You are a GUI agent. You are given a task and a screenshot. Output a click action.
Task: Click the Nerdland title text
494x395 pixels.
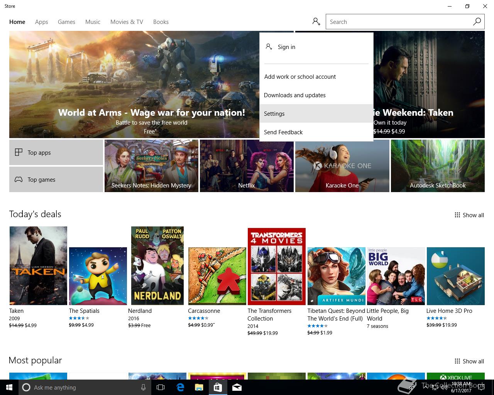click(x=140, y=311)
